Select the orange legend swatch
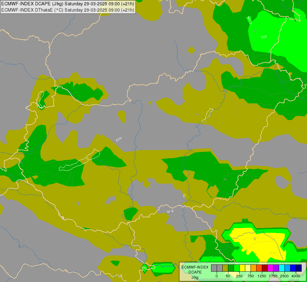The width and height of the screenshot is (307, 282). [254, 268]
